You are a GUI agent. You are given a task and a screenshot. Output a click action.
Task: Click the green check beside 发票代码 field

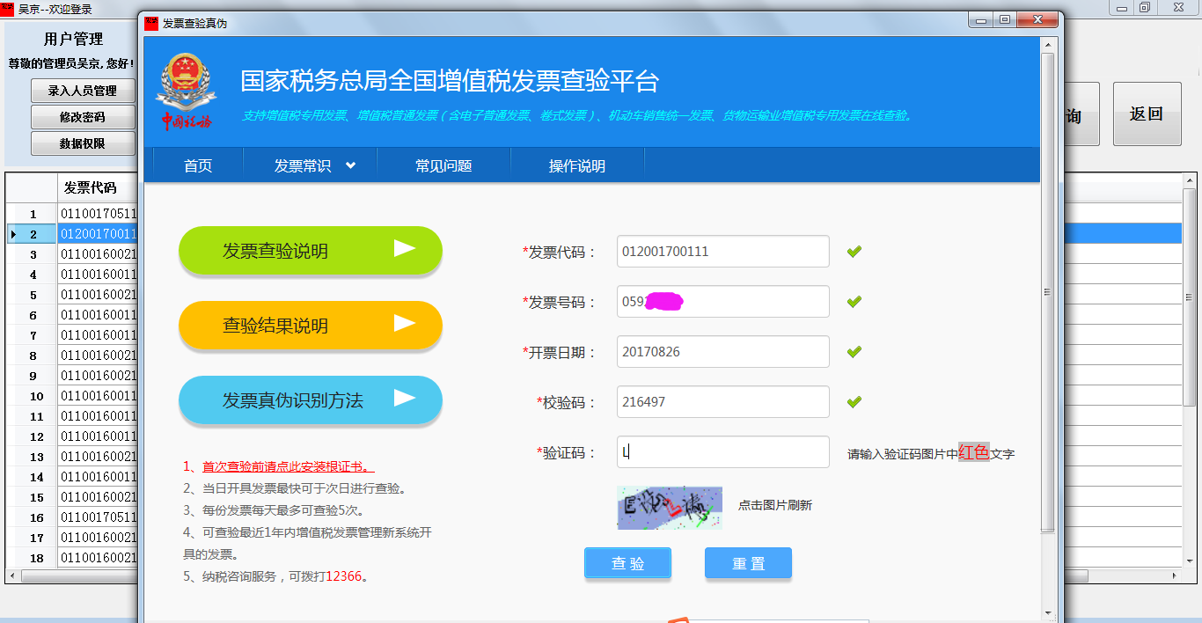pyautogui.click(x=854, y=252)
